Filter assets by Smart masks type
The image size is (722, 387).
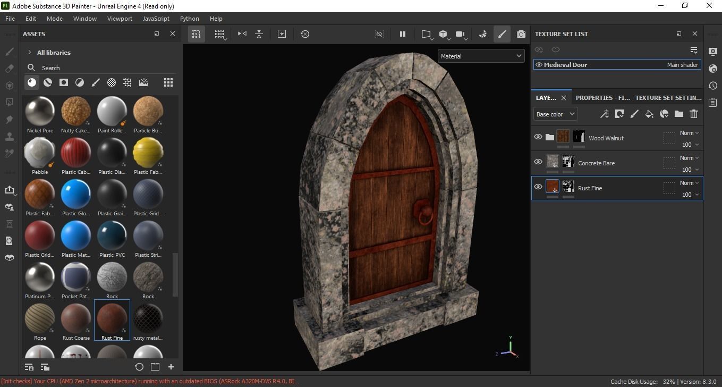(x=64, y=82)
